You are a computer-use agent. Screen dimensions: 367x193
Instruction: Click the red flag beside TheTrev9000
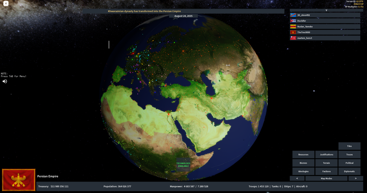293,32
